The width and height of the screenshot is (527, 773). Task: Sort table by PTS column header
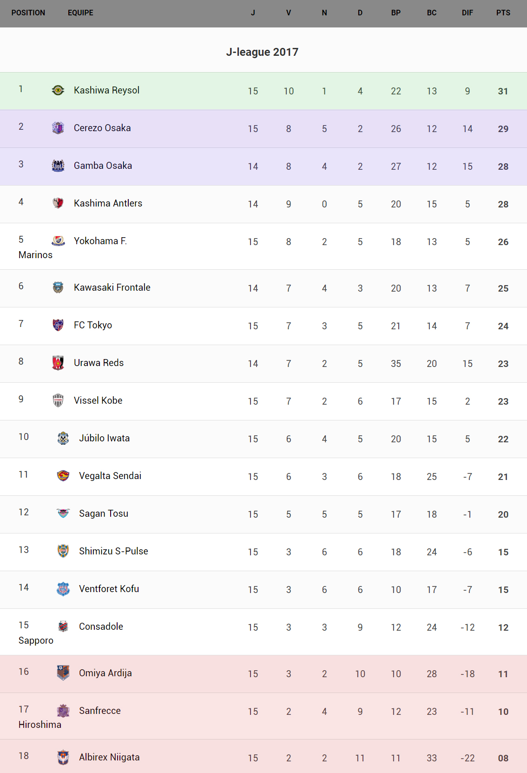[x=503, y=13]
